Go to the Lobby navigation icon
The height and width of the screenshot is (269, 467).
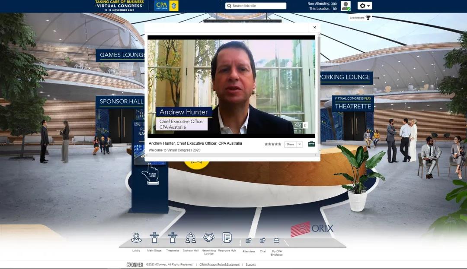coord(136,238)
